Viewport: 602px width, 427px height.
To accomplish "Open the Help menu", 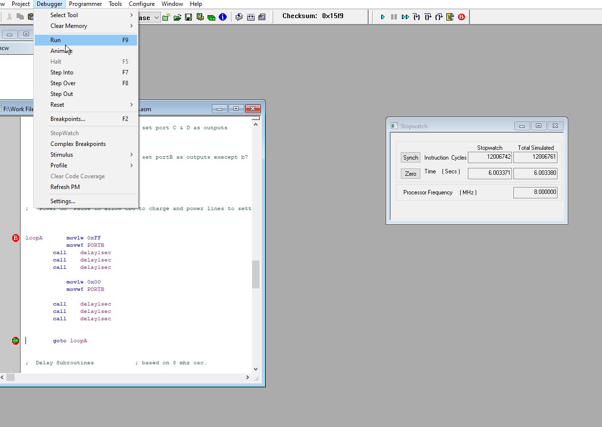I will (x=196, y=4).
